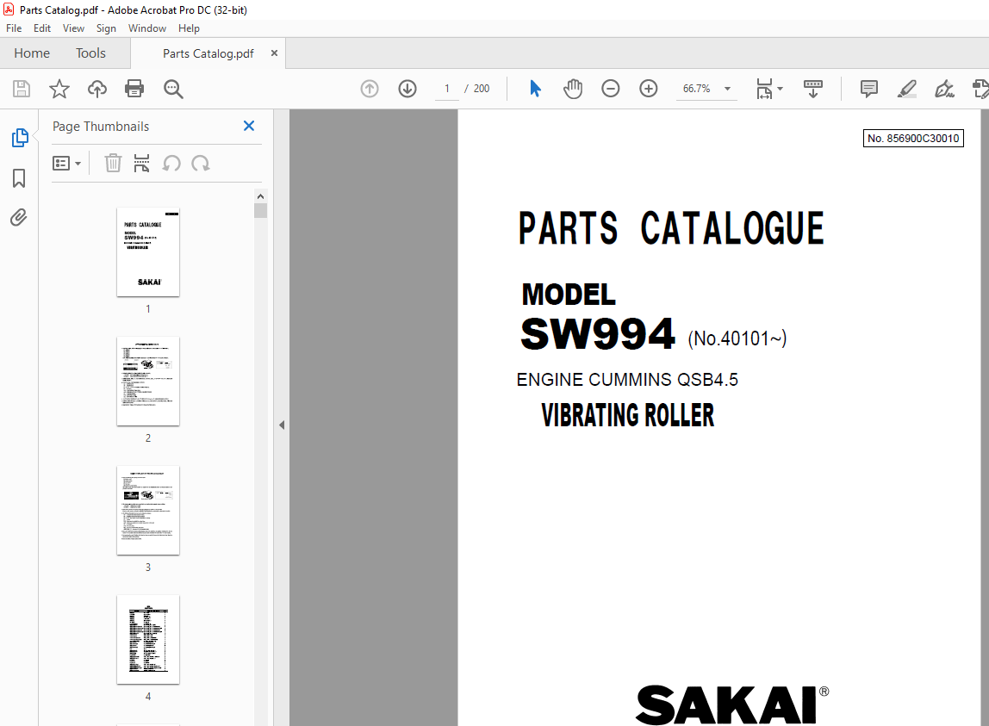Image resolution: width=989 pixels, height=726 pixels.
Task: Select page 3 thumbnail
Action: (148, 511)
